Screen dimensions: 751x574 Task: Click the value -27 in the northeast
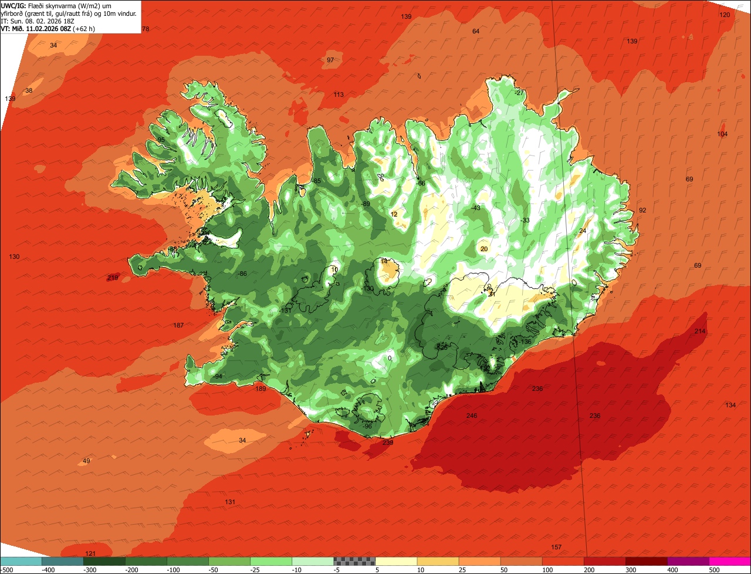coord(519,93)
